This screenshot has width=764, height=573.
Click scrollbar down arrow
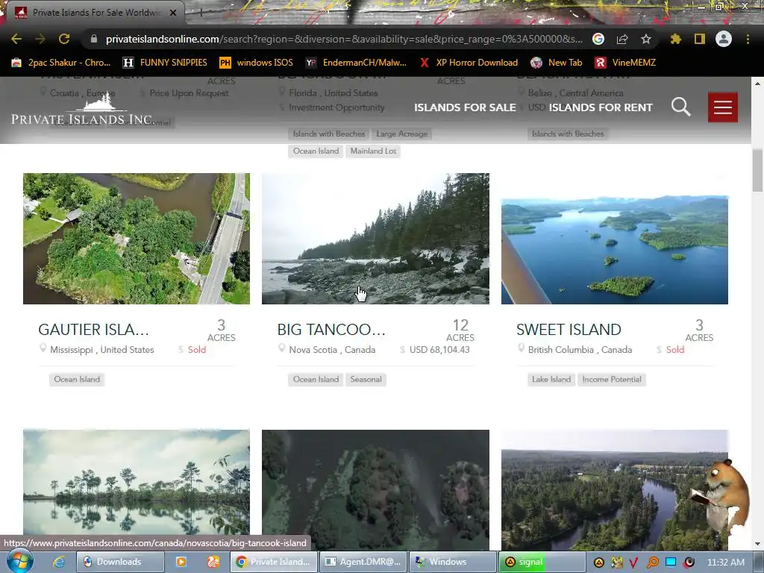[x=757, y=544]
